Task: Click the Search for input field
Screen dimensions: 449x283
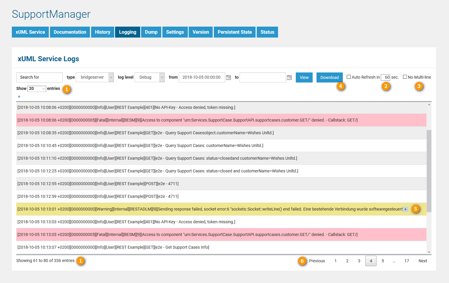Action: (x=39, y=77)
